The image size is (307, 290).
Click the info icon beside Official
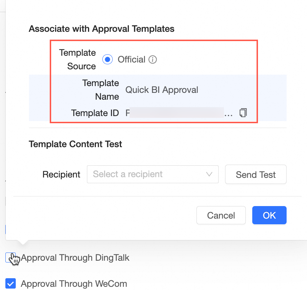pyautogui.click(x=153, y=60)
